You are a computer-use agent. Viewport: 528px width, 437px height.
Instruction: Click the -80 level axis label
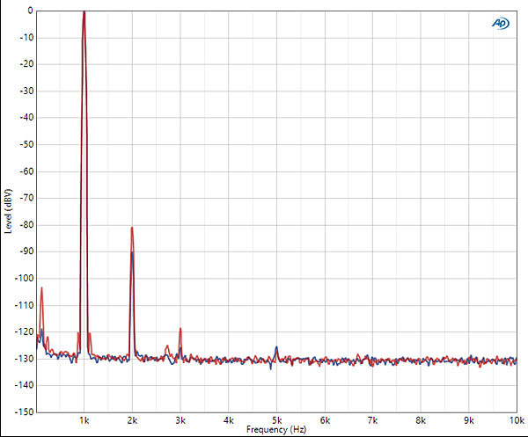point(27,225)
